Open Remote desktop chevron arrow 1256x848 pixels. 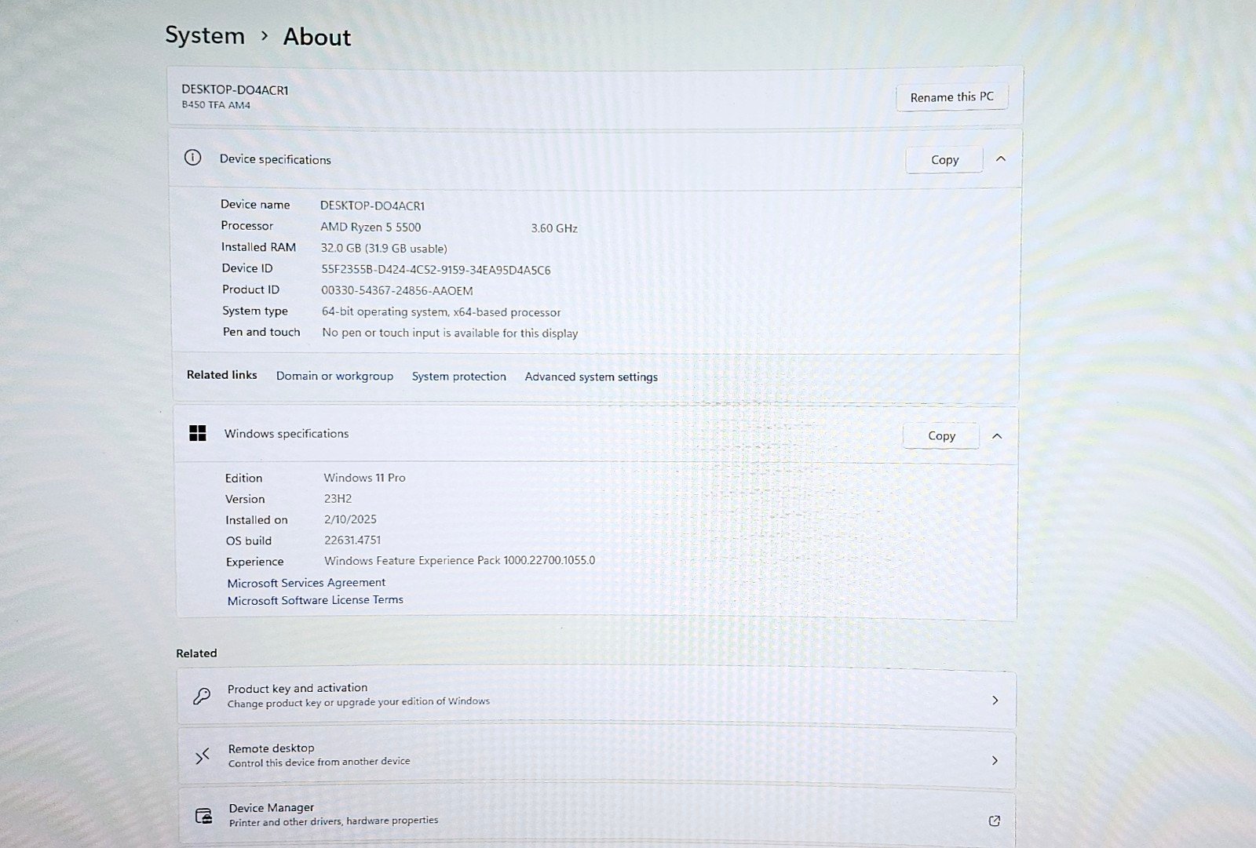click(995, 760)
